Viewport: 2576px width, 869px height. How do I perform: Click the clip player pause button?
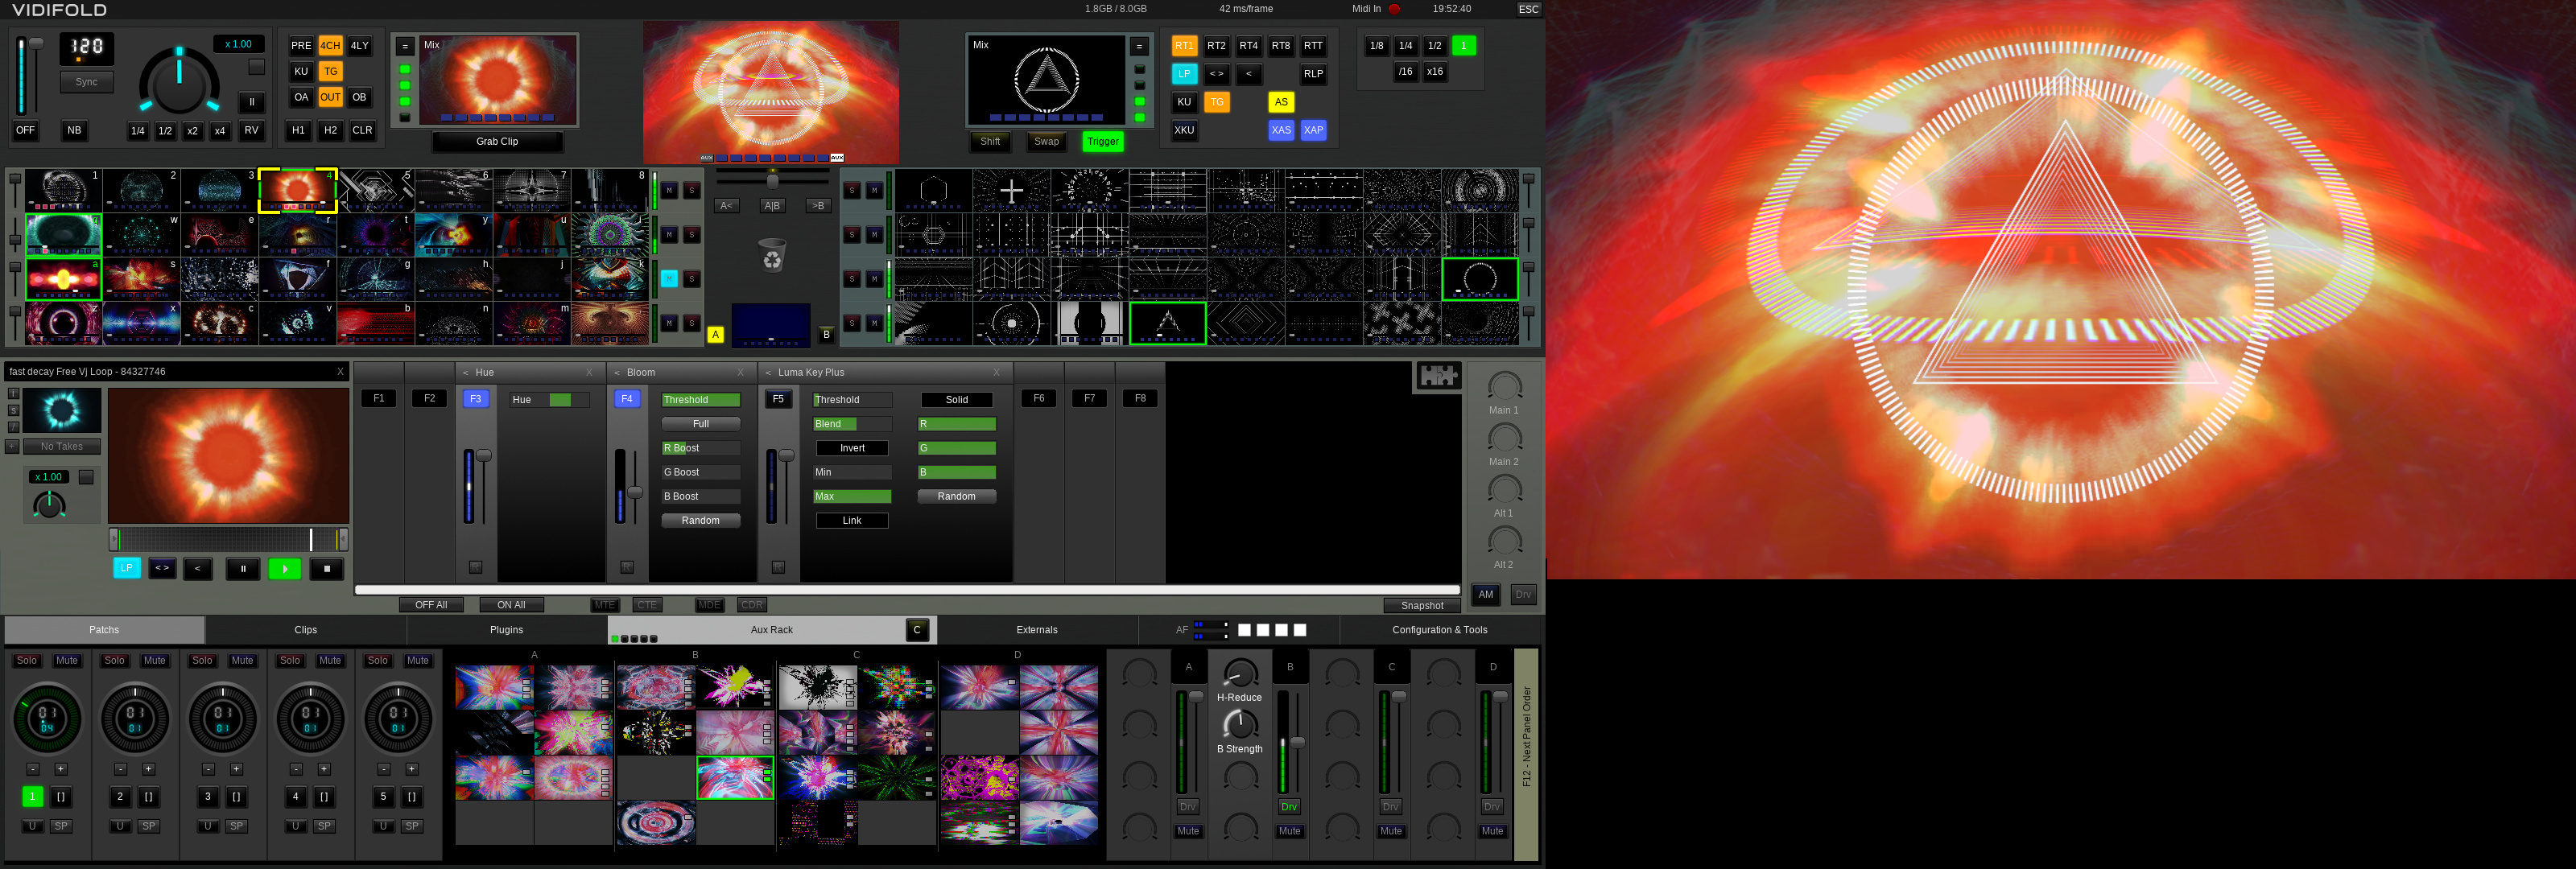point(243,569)
